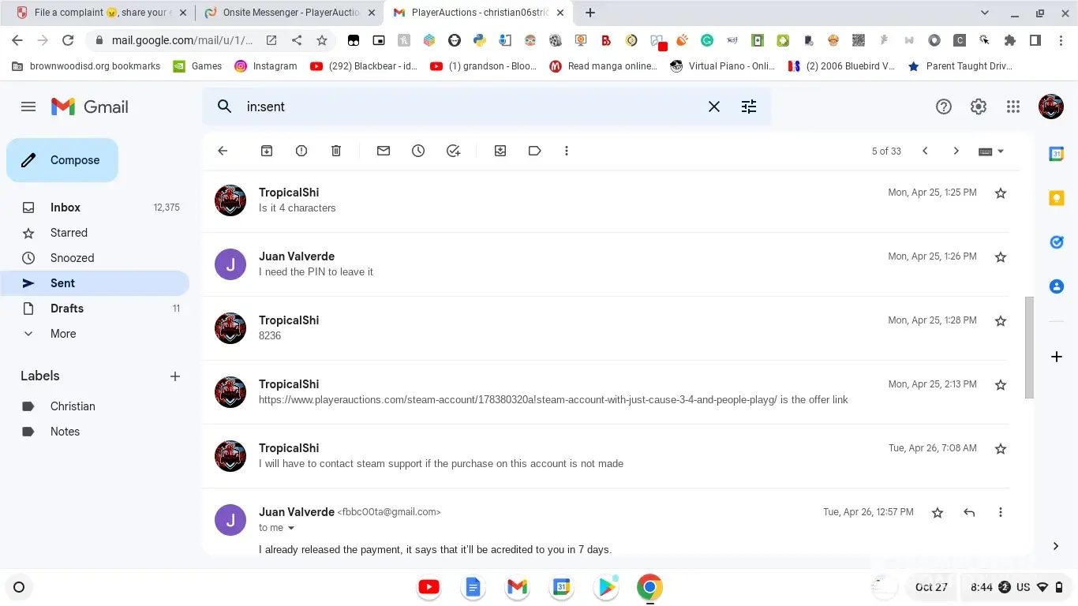Open the Inbox folder
The height and width of the screenshot is (606, 1078).
point(95,208)
